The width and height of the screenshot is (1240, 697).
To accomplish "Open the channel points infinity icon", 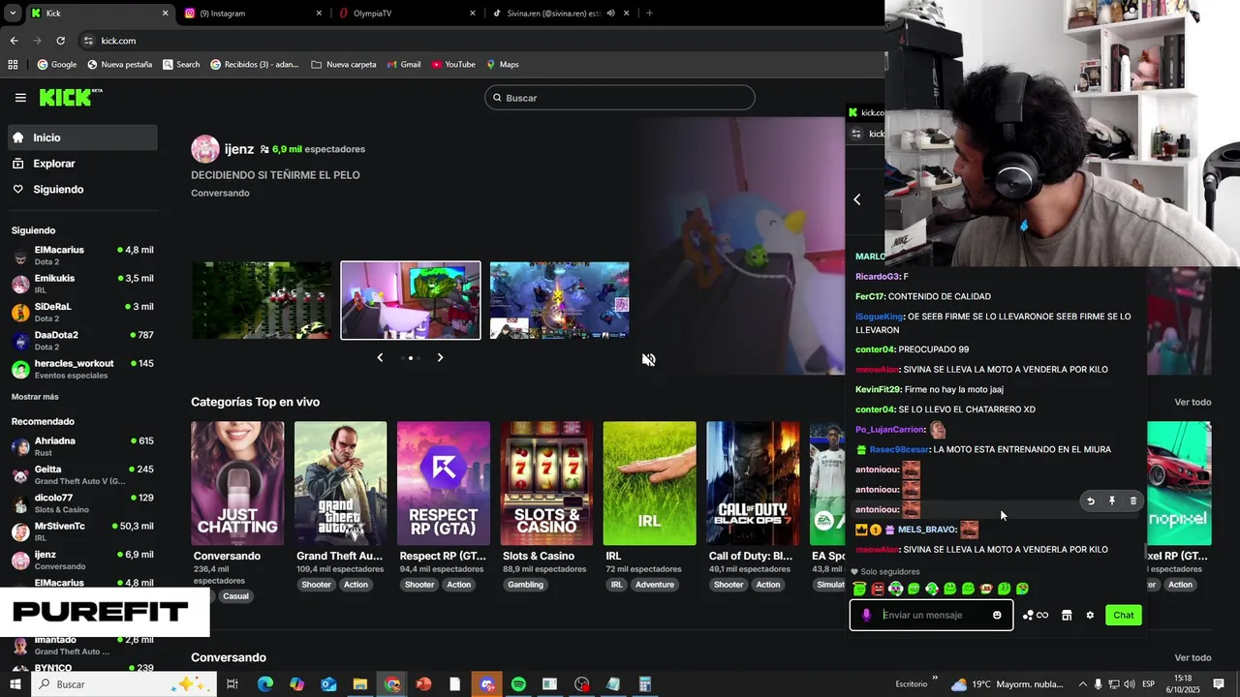I will point(1036,615).
